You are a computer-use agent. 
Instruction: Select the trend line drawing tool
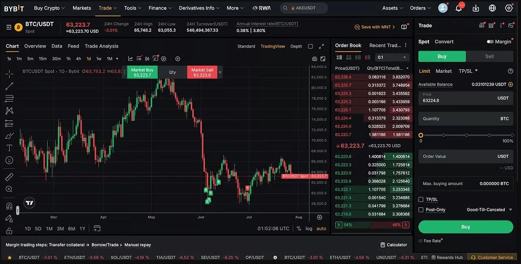(9, 86)
